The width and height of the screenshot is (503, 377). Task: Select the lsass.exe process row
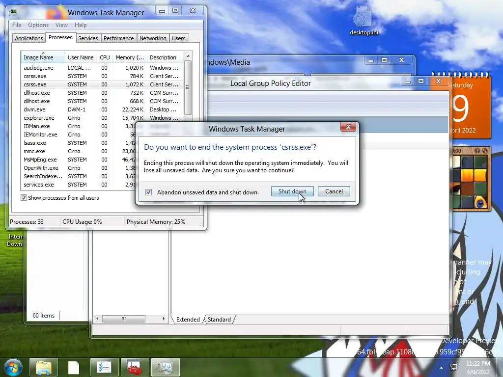tap(78, 143)
